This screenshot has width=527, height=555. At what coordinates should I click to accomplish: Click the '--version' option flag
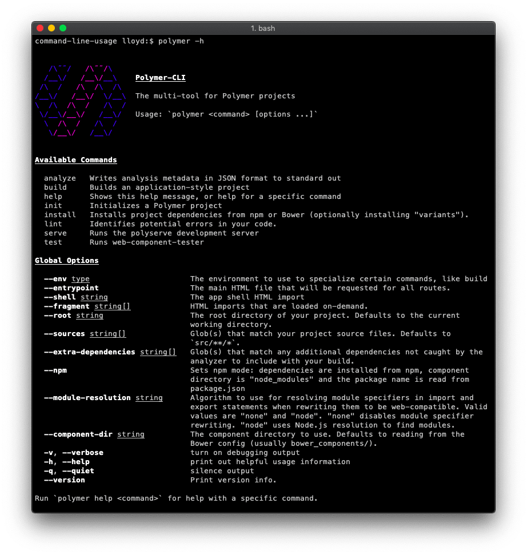(x=65, y=480)
